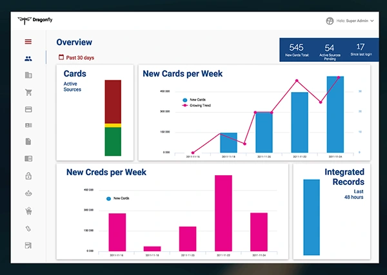
Task: Open the robot bot sidebar icon
Action: point(28,193)
